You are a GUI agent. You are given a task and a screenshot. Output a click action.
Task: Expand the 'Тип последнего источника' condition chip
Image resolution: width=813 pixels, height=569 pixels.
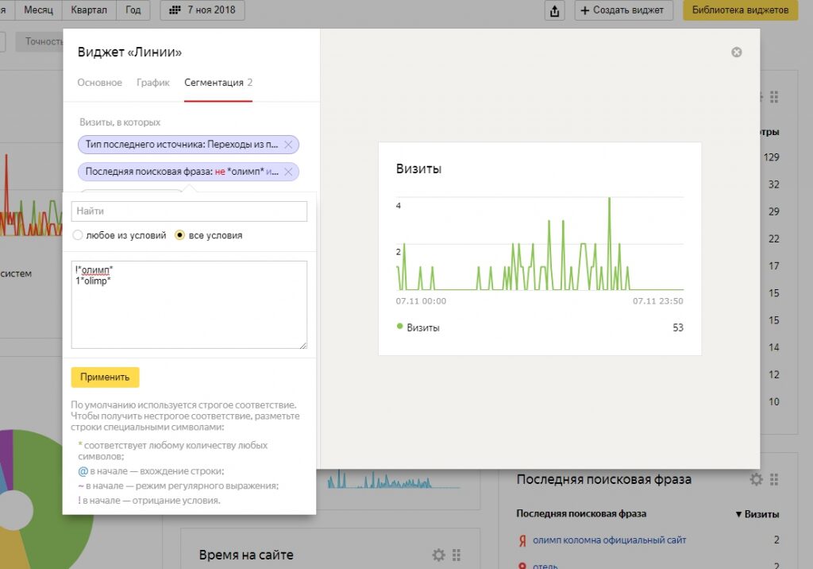pos(182,145)
